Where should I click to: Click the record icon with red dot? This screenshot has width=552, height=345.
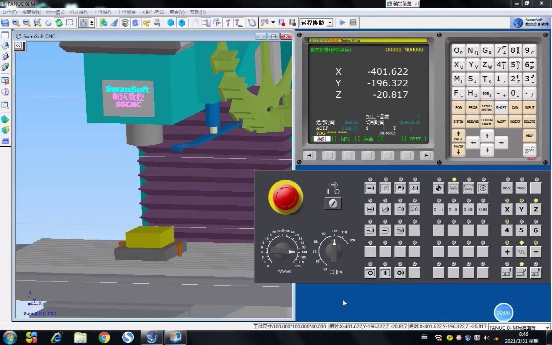pyautogui.click(x=282, y=23)
